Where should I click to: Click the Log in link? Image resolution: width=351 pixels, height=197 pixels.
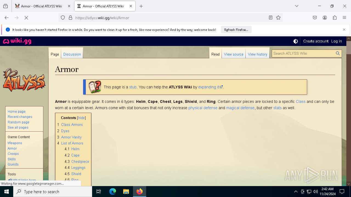[x=336, y=41]
